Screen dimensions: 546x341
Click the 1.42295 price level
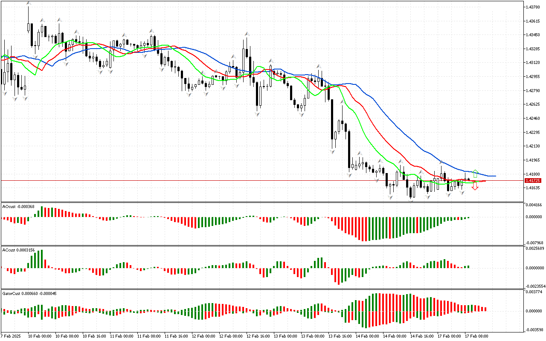pos(534,132)
